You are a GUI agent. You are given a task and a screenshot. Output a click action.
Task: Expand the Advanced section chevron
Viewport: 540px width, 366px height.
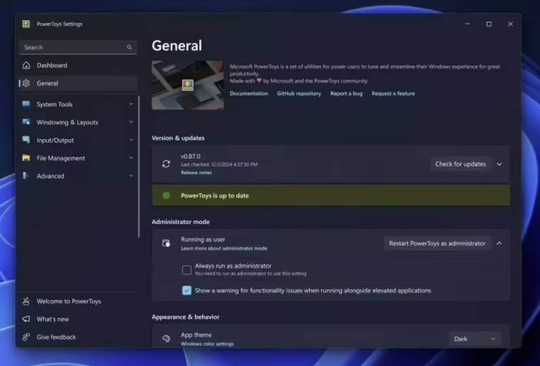tap(131, 175)
